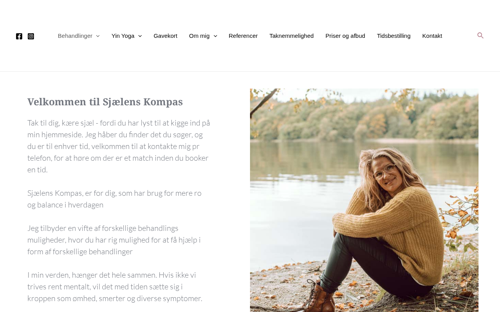Go to the Referencer page
This screenshot has width=500, height=312.
pos(243,36)
